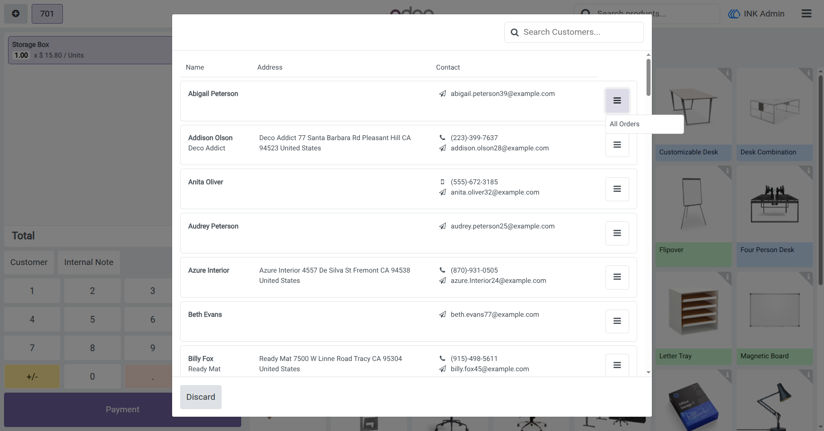Click Azure Interior's phone icon
Viewport: 824px width, 431px height.
[442, 270]
